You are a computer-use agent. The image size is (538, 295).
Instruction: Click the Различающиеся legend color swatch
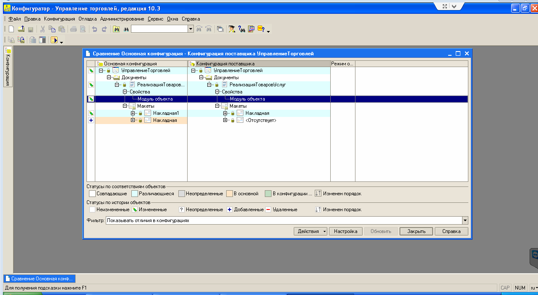tap(135, 194)
